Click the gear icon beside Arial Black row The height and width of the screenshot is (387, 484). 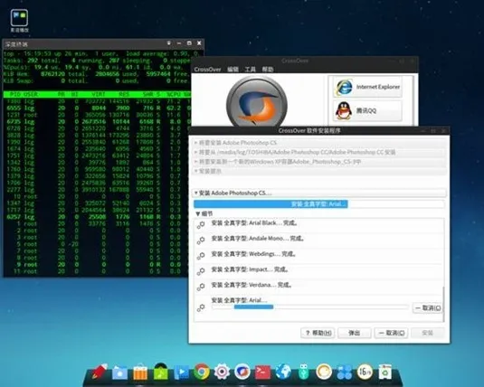pos(201,225)
